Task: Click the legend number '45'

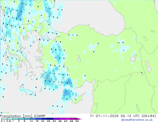Action: coord(71,121)
